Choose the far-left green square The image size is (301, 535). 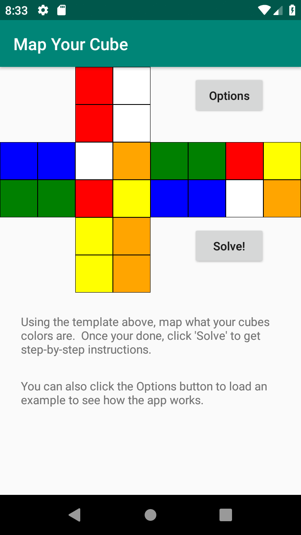click(x=19, y=199)
